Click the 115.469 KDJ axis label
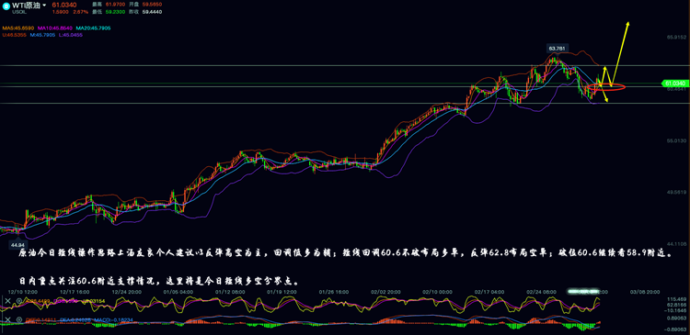Viewport: 690px width, 335px height. 677,298
